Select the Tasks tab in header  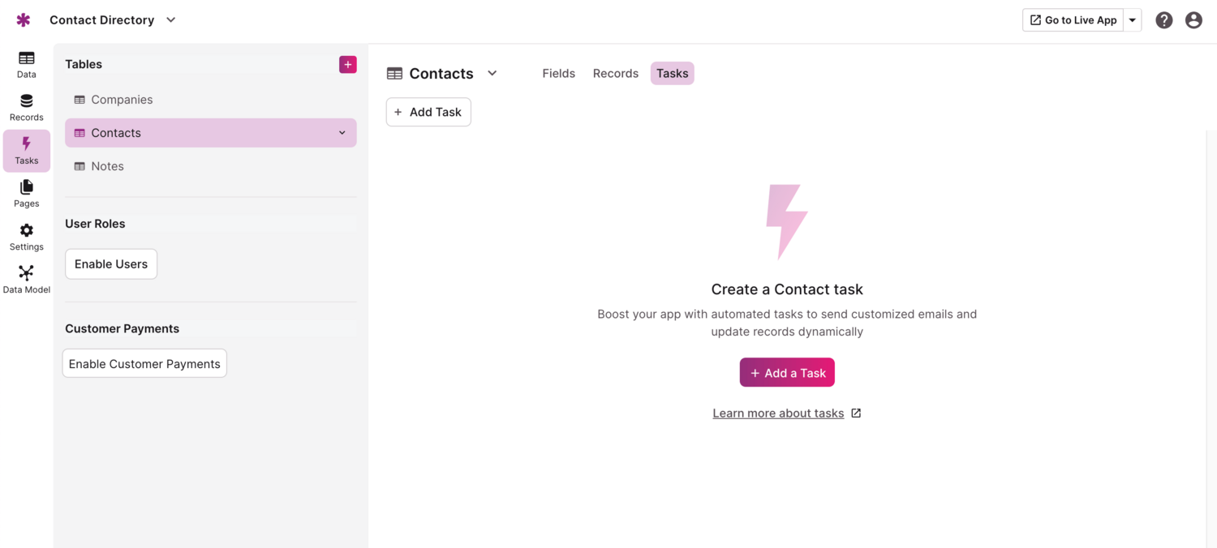[673, 74]
